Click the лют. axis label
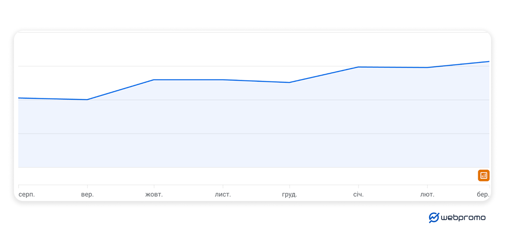Screen dimensions: 505x232 (x=427, y=194)
